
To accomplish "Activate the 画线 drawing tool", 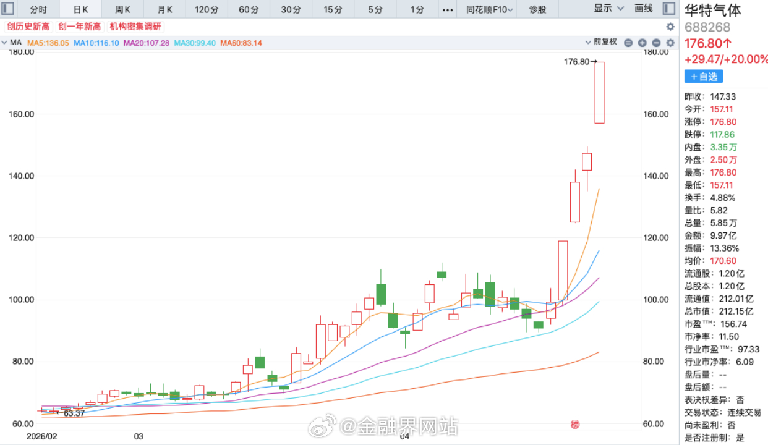I will 644,9.
